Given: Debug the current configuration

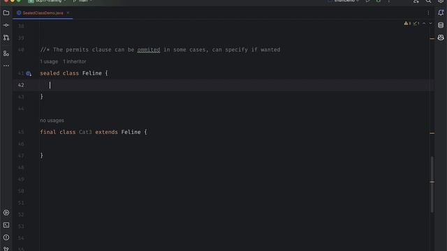Looking at the screenshot, I should tap(378, 1).
